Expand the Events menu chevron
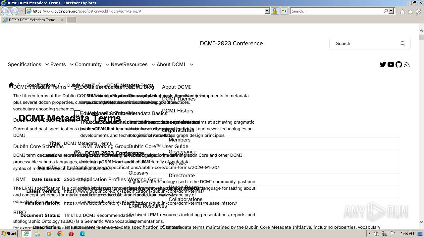The image size is (424, 238). (x=72, y=64)
